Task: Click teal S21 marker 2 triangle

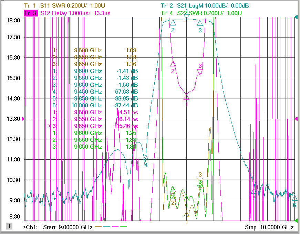Action: coord(173,23)
